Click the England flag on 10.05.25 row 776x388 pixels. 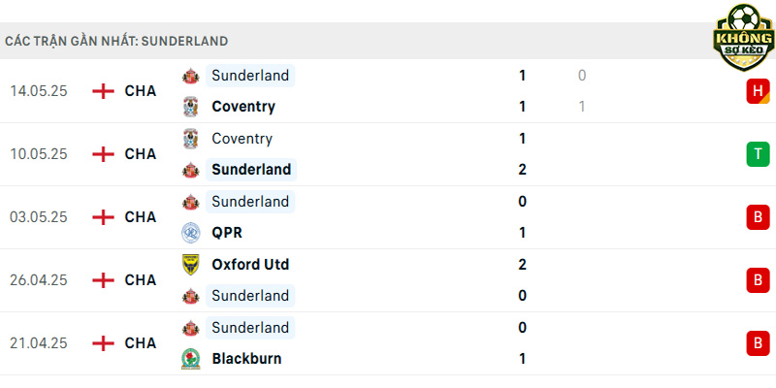[x=103, y=154]
